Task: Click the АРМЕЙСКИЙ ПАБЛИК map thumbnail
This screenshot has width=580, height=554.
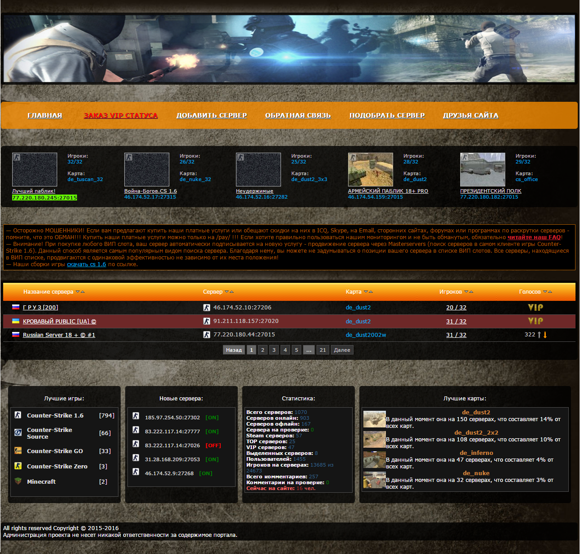Action: click(371, 169)
